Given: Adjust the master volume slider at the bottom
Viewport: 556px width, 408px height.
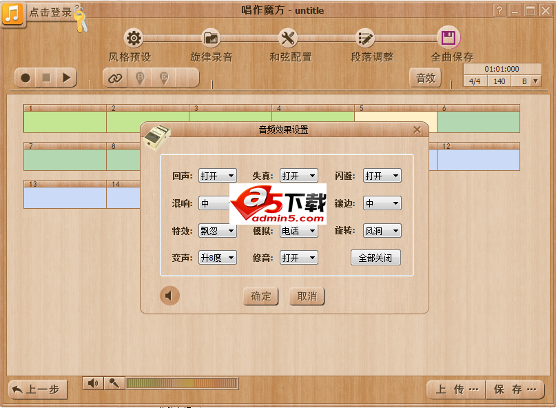Looking at the screenshot, I should pos(183,383).
